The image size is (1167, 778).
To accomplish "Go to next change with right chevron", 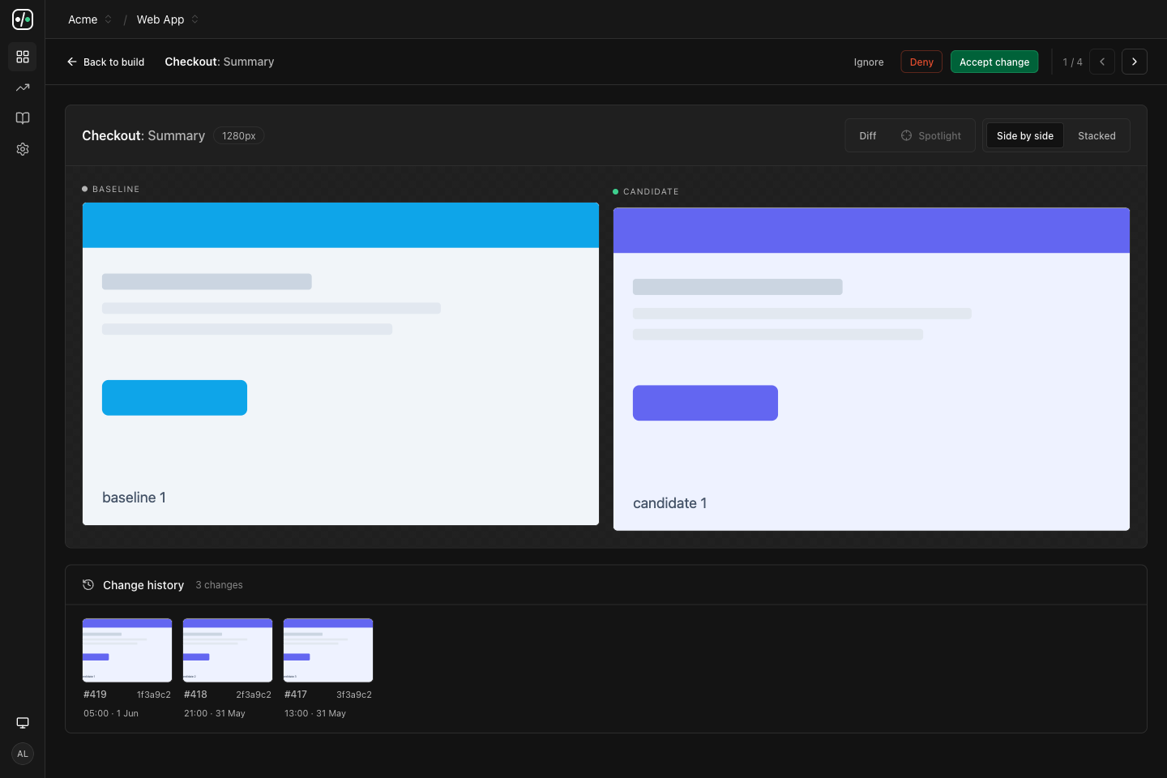I will click(1135, 62).
